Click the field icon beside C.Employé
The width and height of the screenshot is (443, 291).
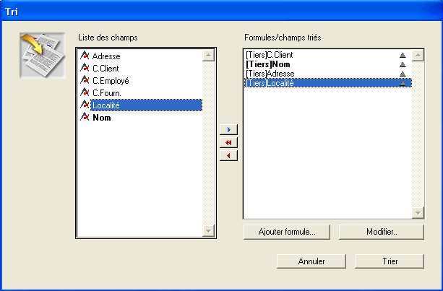point(85,80)
